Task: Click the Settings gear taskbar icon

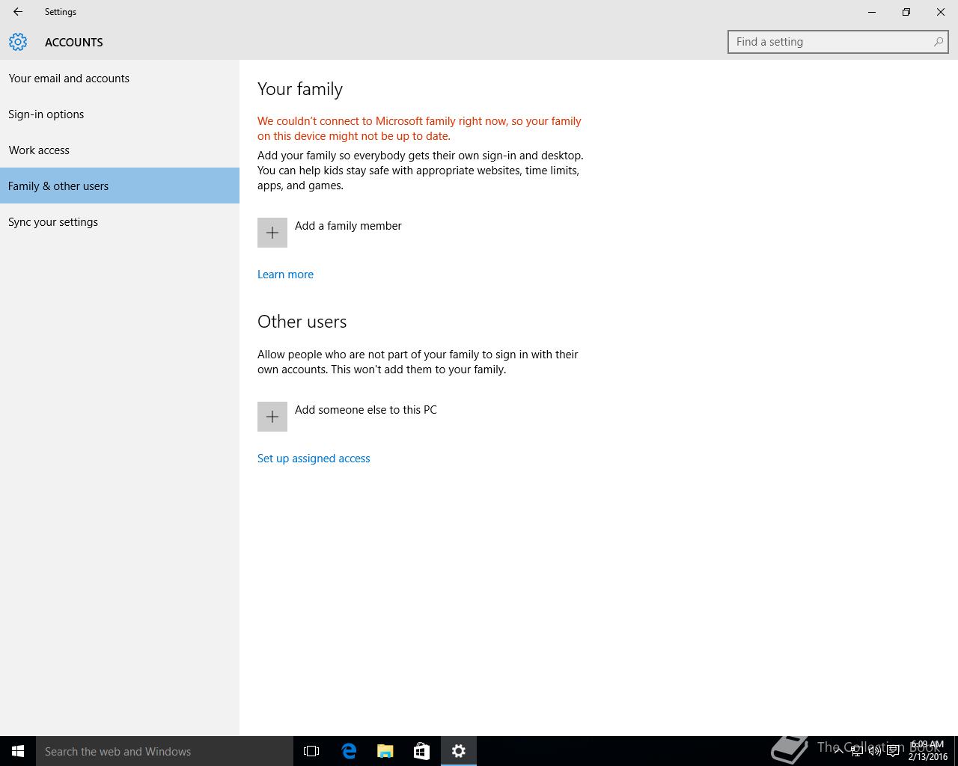Action: [x=459, y=751]
